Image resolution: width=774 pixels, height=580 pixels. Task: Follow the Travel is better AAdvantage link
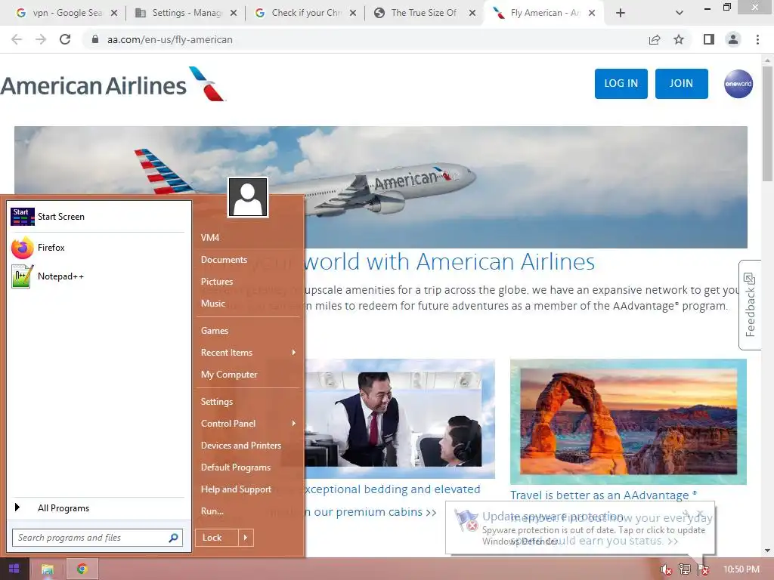pos(603,495)
